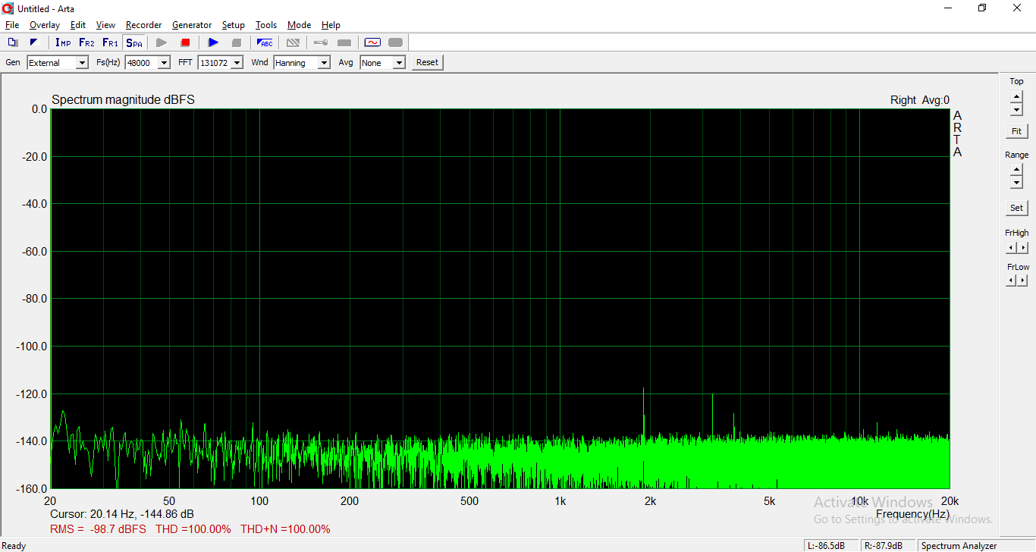Click the copy icon in the toolbar
This screenshot has width=1036, height=552.
pos(13,42)
